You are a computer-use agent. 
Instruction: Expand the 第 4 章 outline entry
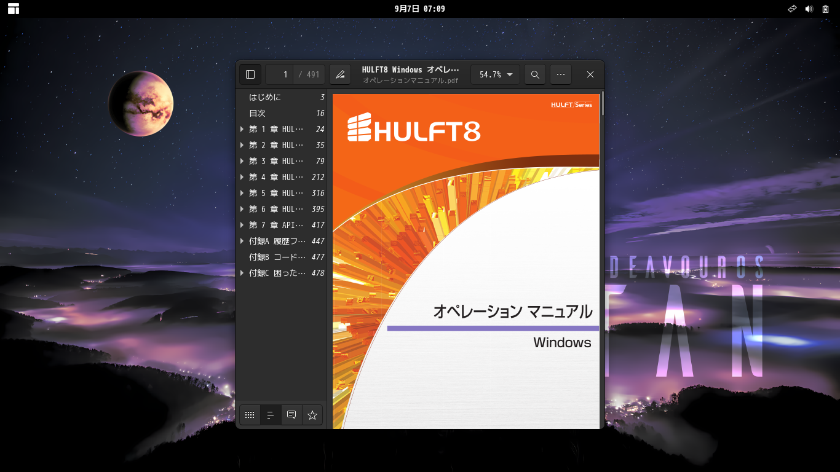pos(242,177)
